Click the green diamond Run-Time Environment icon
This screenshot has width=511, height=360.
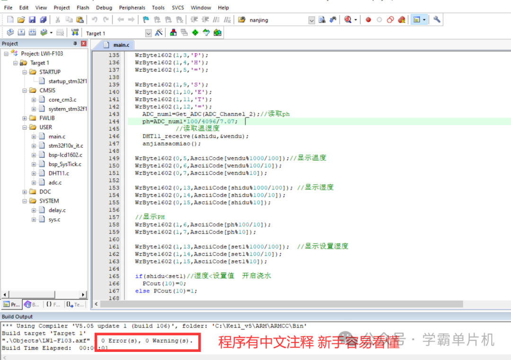195,32
